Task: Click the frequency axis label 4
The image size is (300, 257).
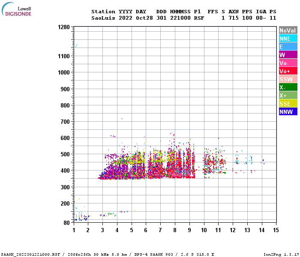Action: click(x=117, y=230)
